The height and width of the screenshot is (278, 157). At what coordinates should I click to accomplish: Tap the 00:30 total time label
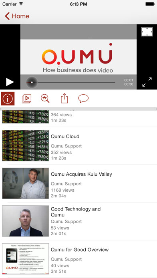(129, 84)
